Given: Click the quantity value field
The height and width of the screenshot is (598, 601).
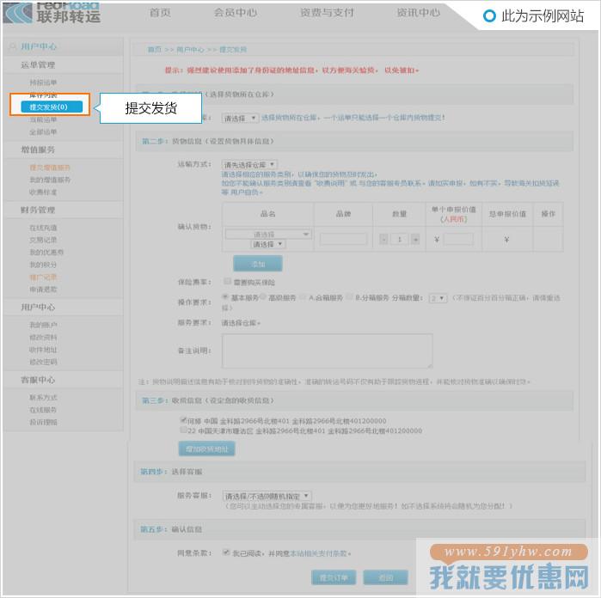Looking at the screenshot, I should 400,240.
